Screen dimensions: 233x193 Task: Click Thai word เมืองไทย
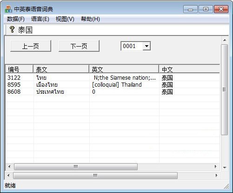point(47,85)
